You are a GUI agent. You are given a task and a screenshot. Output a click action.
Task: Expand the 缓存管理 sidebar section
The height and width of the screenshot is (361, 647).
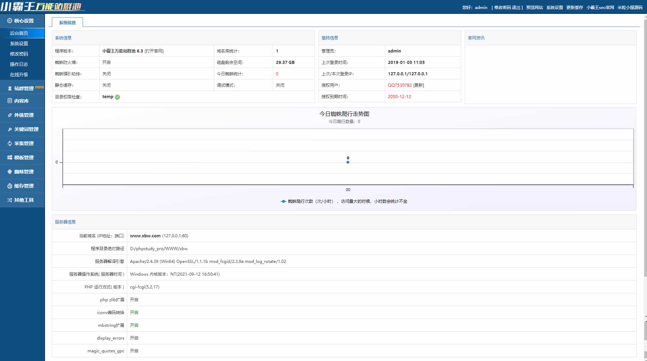tap(24, 186)
